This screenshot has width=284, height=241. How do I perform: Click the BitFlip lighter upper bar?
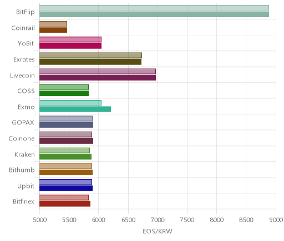154,8
